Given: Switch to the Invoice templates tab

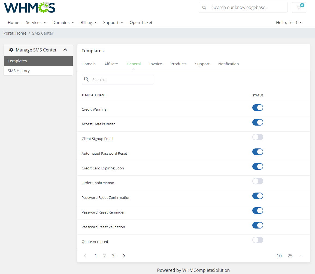Looking at the screenshot, I should point(156,64).
